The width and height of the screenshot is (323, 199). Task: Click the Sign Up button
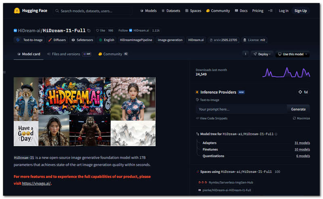click(x=300, y=11)
